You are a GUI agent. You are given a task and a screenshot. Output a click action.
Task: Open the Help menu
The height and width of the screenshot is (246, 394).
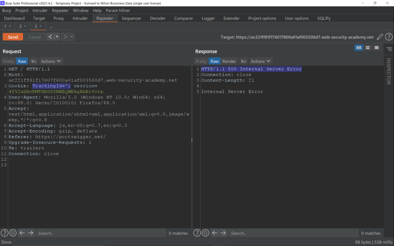click(97, 10)
